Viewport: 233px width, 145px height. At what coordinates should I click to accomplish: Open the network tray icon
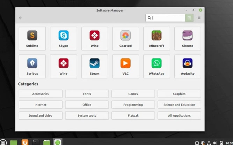click(209, 143)
